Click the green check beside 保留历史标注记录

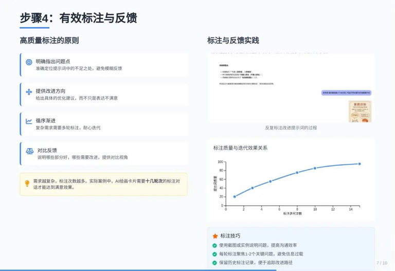pos(215,263)
